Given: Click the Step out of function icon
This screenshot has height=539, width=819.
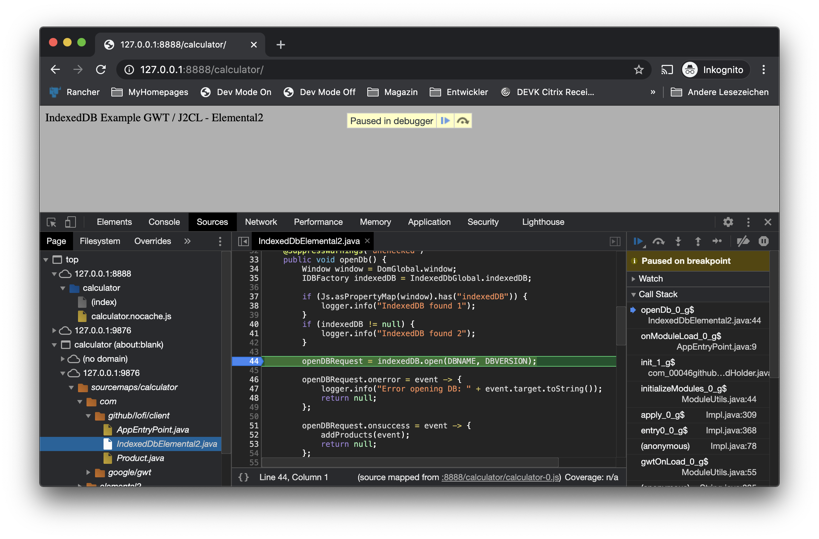Looking at the screenshot, I should pyautogui.click(x=698, y=241).
